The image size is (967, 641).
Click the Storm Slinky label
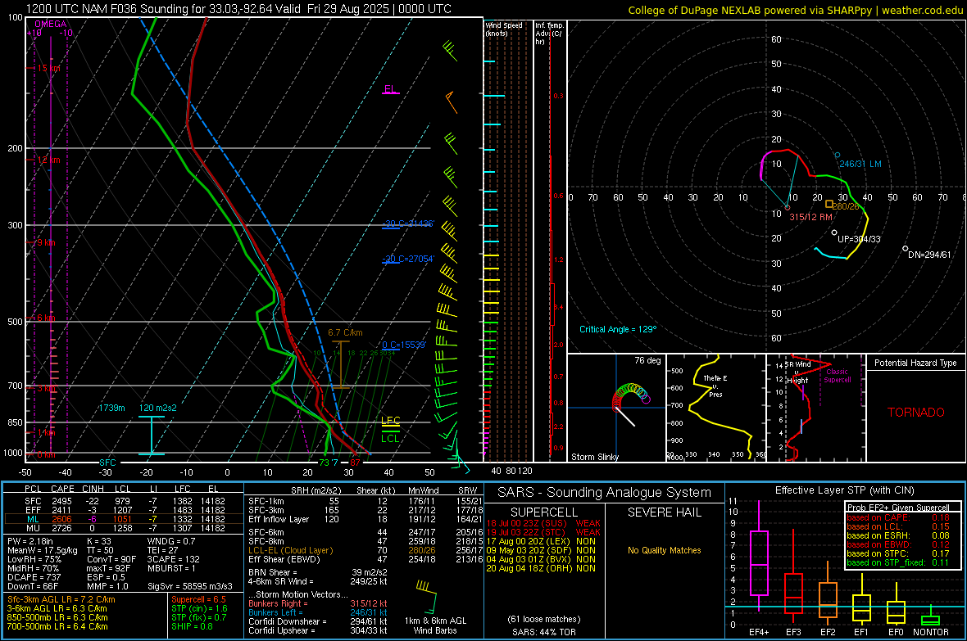tap(594, 457)
